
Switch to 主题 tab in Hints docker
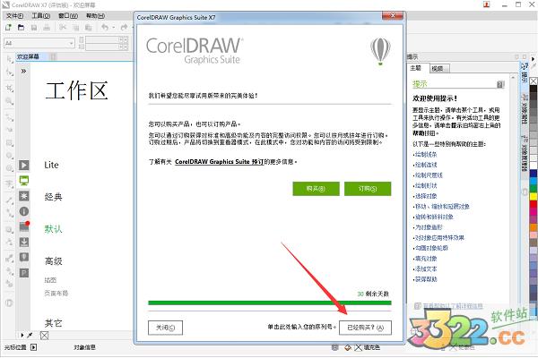pyautogui.click(x=416, y=69)
